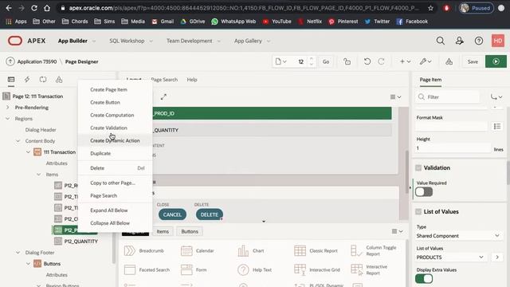
Task: Click the CANCEL button in layout
Action: (x=172, y=214)
